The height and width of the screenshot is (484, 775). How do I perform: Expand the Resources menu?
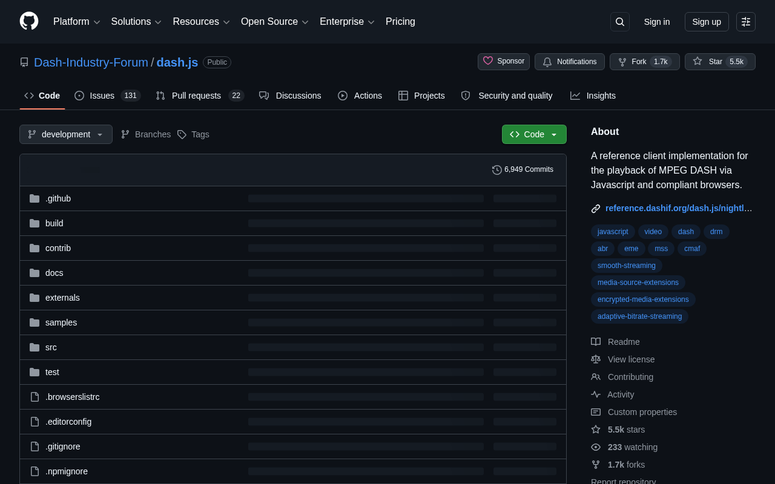tap(202, 22)
